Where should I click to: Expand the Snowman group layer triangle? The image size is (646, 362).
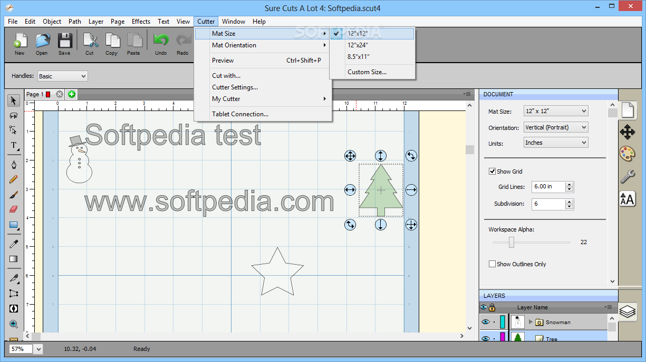click(531, 322)
